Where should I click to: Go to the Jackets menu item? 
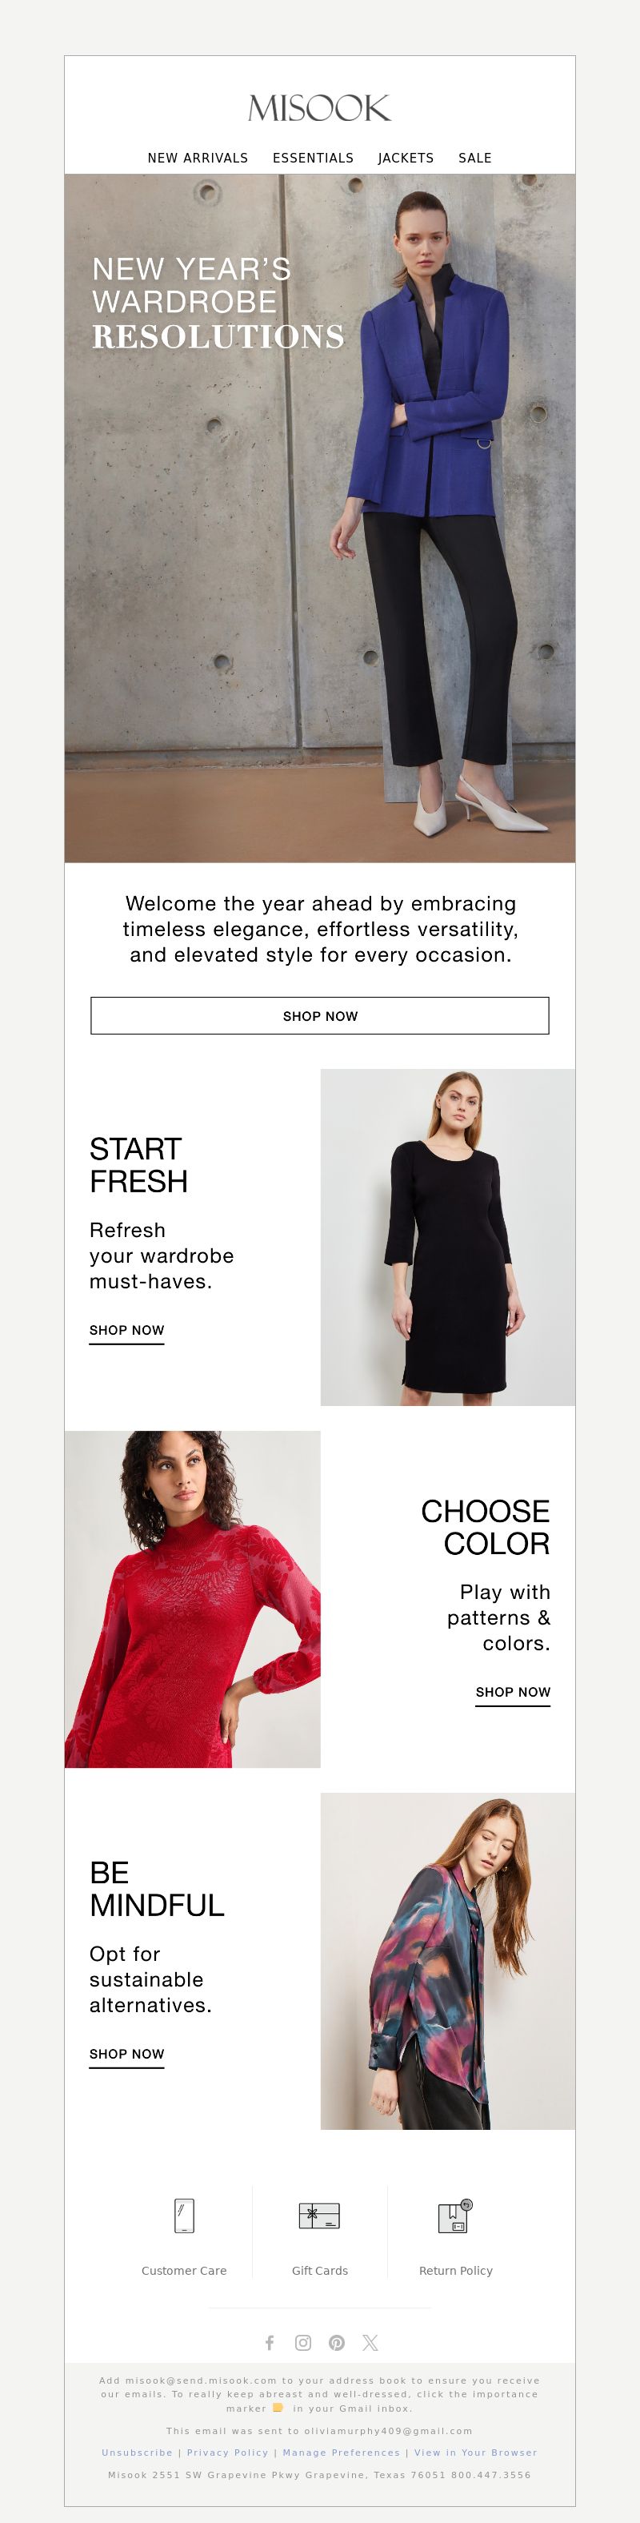click(x=406, y=158)
